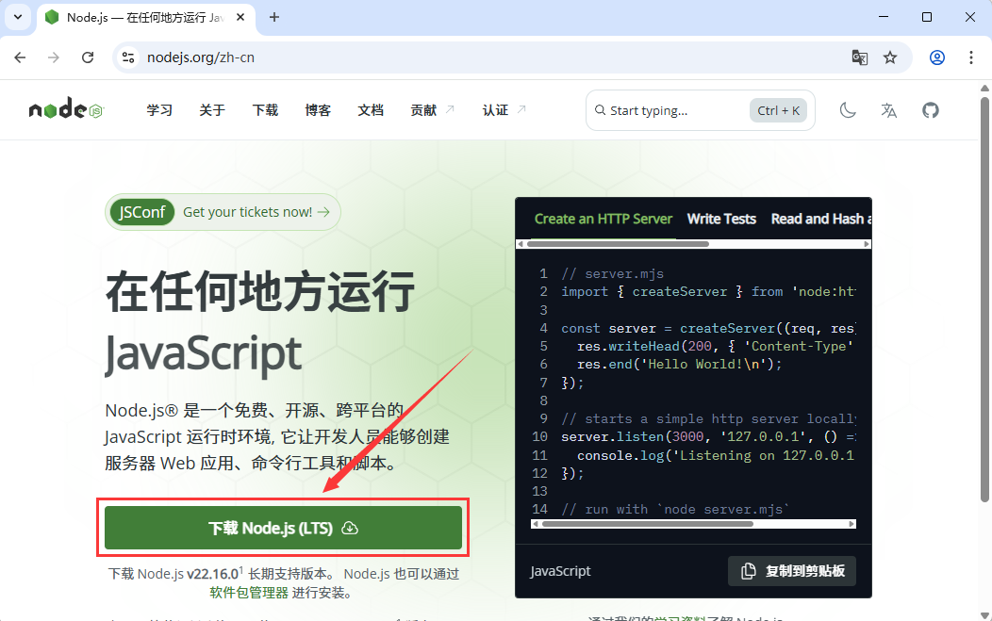Image resolution: width=992 pixels, height=621 pixels.
Task: Open Get your tickets now link
Action: [256, 212]
